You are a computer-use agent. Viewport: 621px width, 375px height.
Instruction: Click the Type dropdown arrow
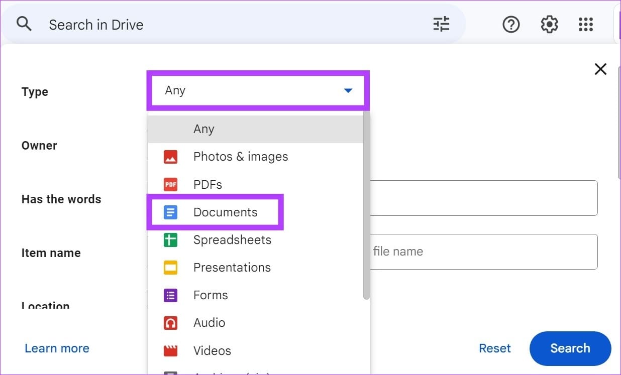pyautogui.click(x=348, y=91)
